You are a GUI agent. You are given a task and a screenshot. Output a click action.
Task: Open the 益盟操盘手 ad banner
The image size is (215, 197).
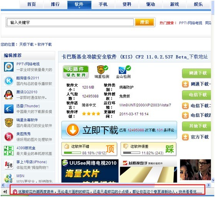coord(148,171)
